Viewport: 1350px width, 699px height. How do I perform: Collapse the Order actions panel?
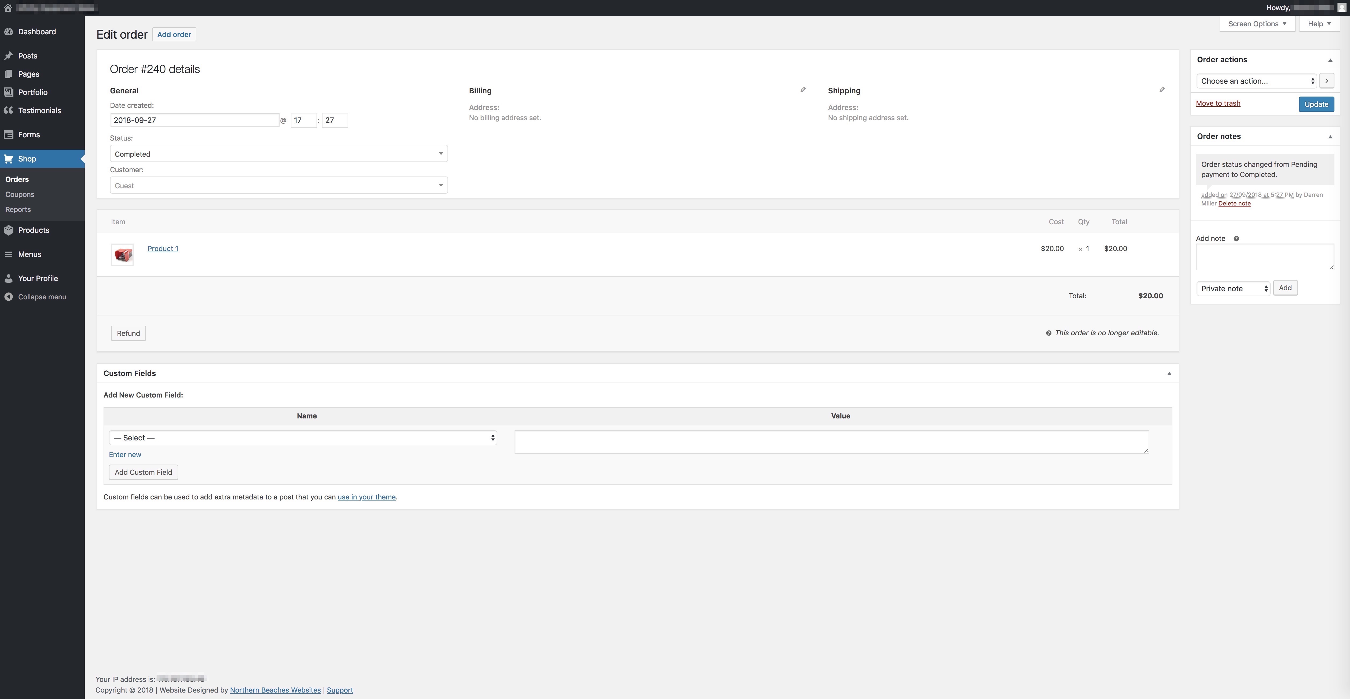tap(1330, 60)
